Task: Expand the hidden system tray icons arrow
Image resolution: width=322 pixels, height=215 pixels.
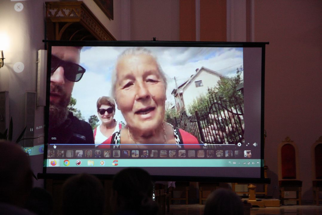Action: pyautogui.click(x=240, y=163)
